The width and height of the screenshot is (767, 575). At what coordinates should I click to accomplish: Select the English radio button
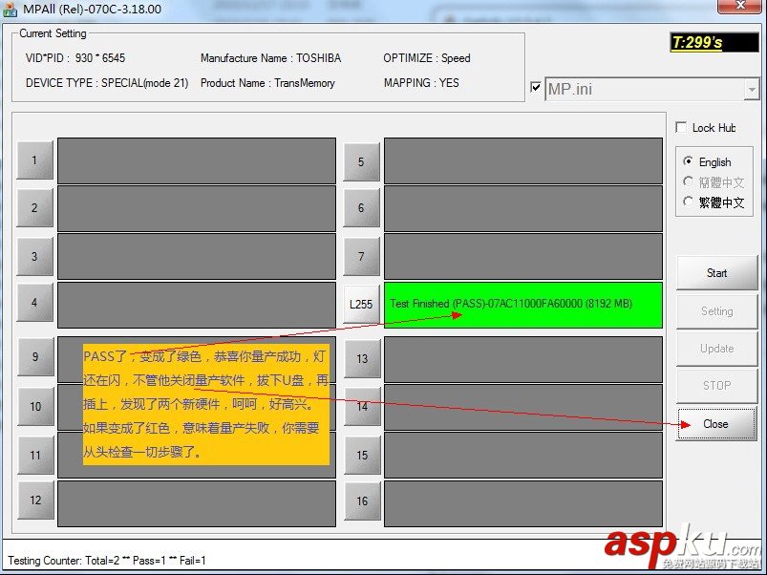[690, 161]
